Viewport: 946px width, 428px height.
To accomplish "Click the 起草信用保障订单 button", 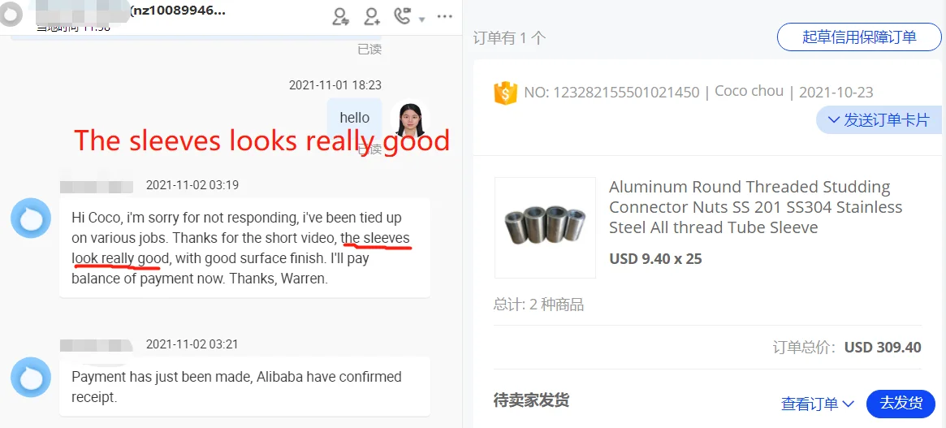I will click(859, 37).
